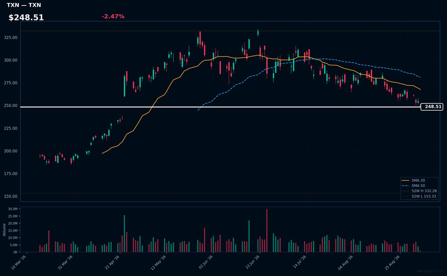447x276 pixels.
Task: Click the tallest green volume bar
Action: (x=124, y=234)
